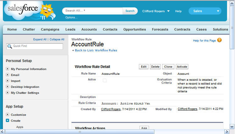The image size is (235, 134).
Task: Open the search Options link
Action: pos(71,18)
